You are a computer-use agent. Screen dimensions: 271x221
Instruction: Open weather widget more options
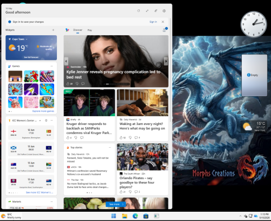pyautogui.click(x=51, y=39)
